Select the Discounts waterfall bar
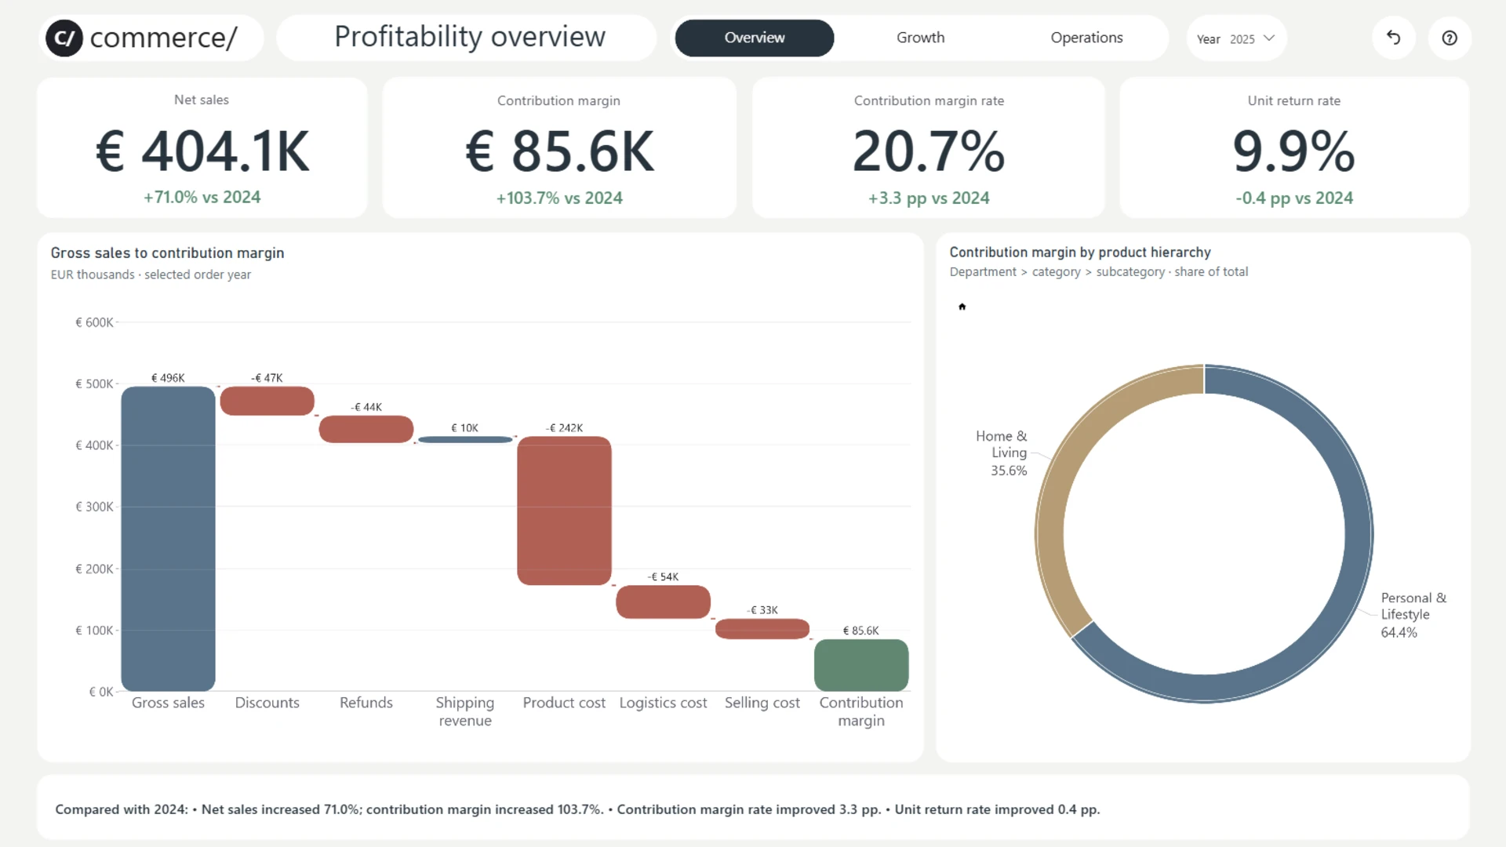 click(x=267, y=401)
